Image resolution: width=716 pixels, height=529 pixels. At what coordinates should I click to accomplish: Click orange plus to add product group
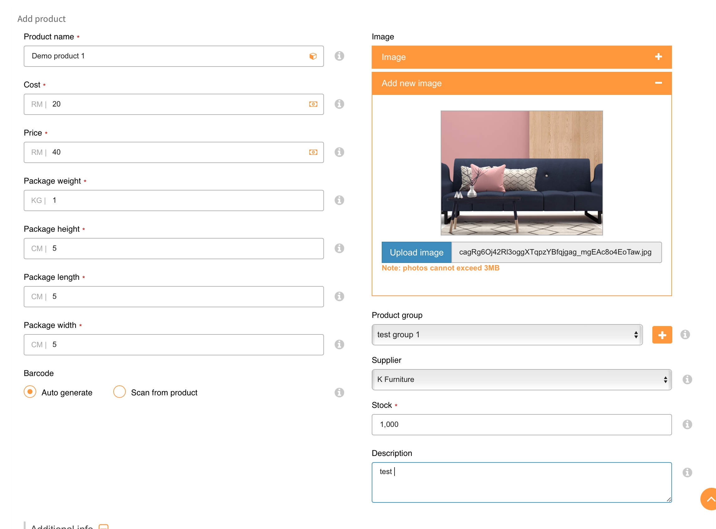tap(662, 335)
